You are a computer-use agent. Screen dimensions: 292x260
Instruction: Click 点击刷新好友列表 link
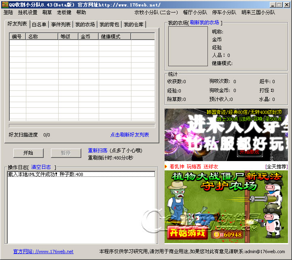coord(129,135)
